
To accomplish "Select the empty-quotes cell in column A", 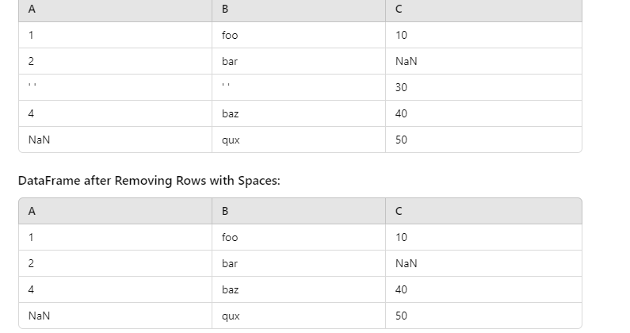I will click(116, 87).
